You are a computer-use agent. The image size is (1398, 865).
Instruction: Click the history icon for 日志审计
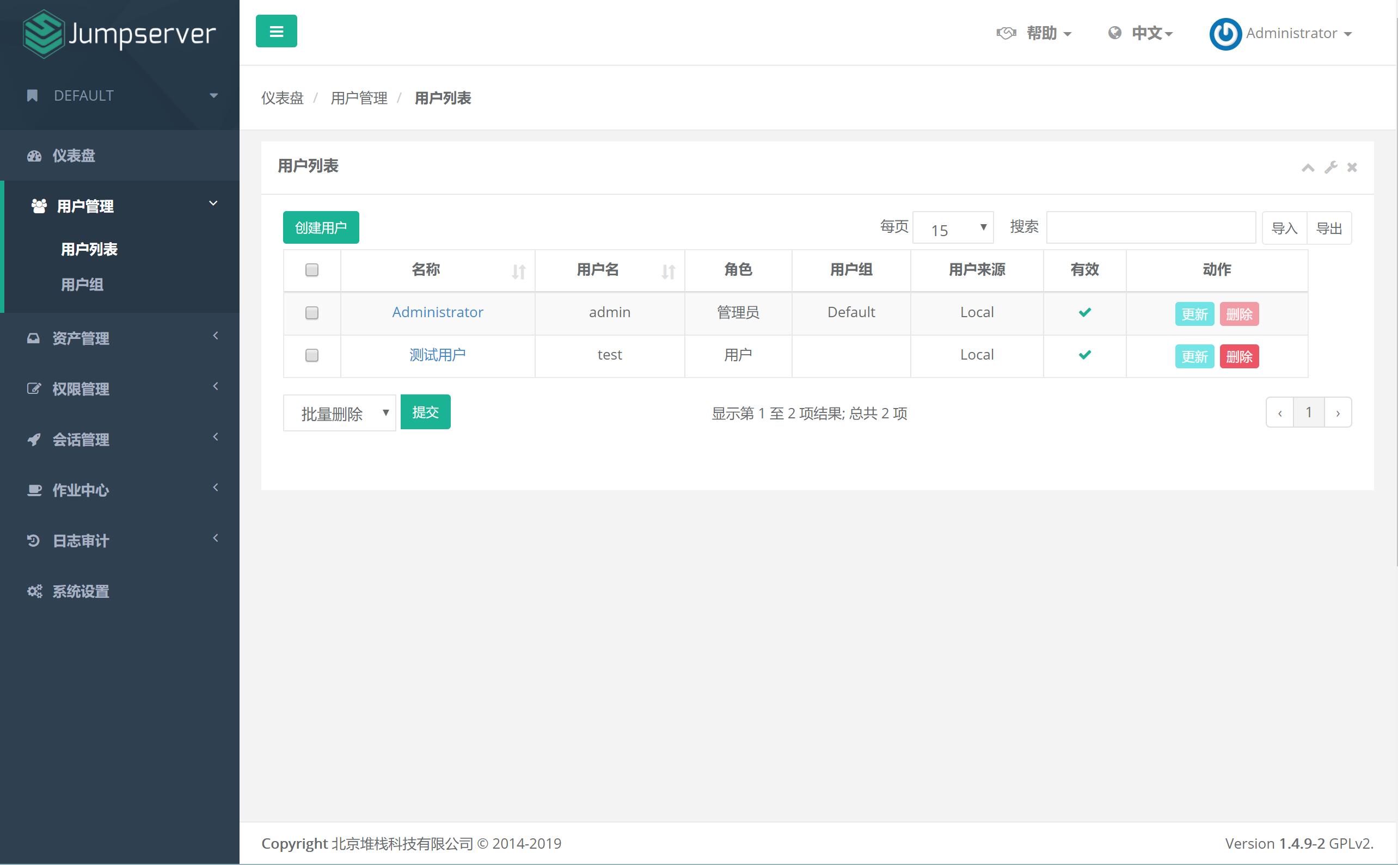[x=33, y=540]
